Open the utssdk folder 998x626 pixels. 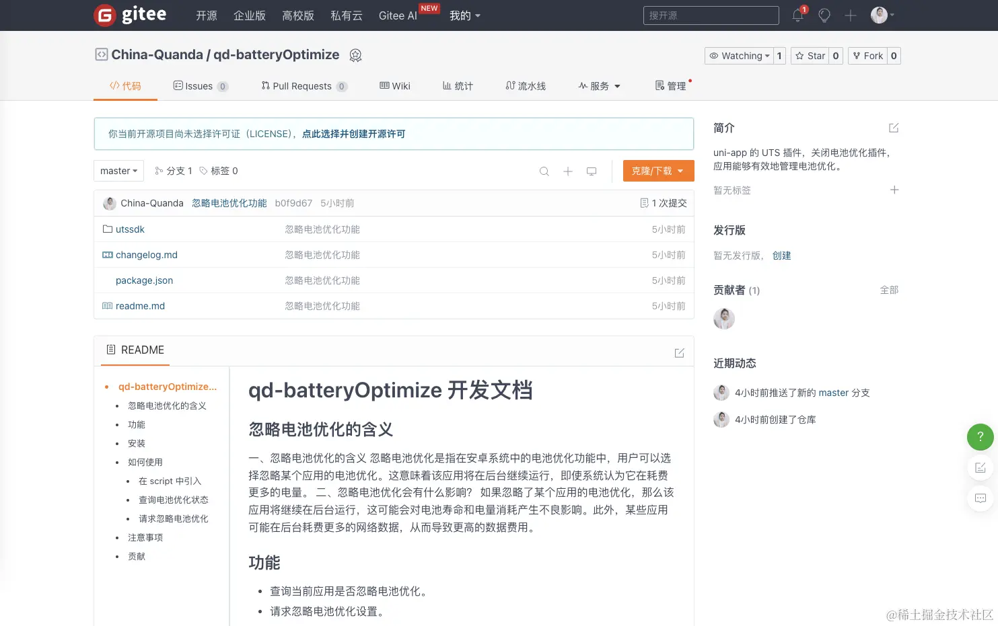(x=130, y=229)
